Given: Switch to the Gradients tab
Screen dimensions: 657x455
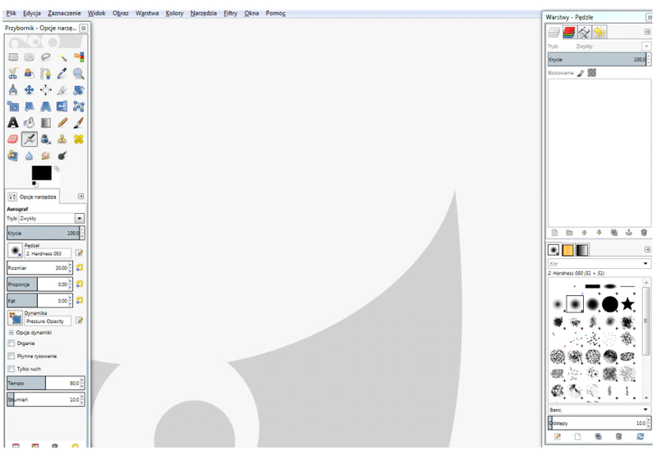Looking at the screenshot, I should point(582,250).
